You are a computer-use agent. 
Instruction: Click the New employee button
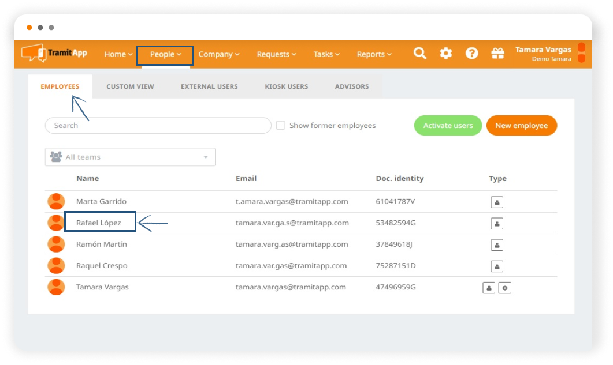521,126
